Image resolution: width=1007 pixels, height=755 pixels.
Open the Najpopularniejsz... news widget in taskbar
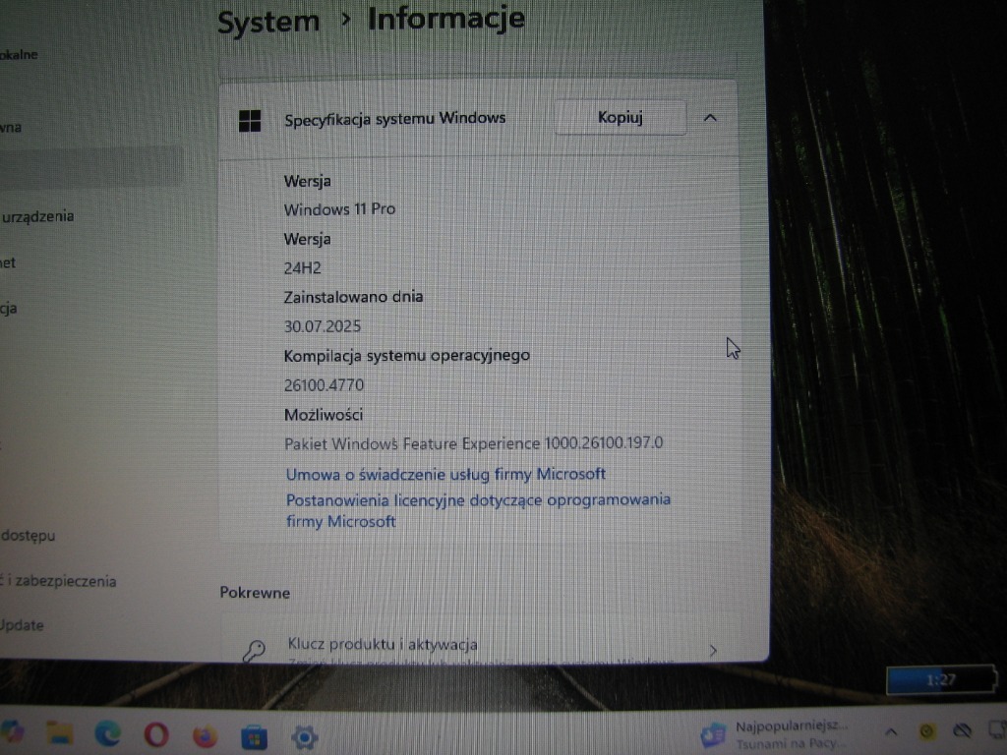point(775,735)
